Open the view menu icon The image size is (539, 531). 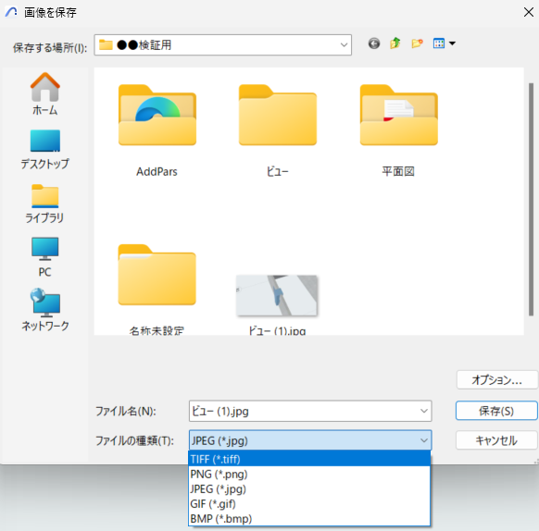[444, 43]
